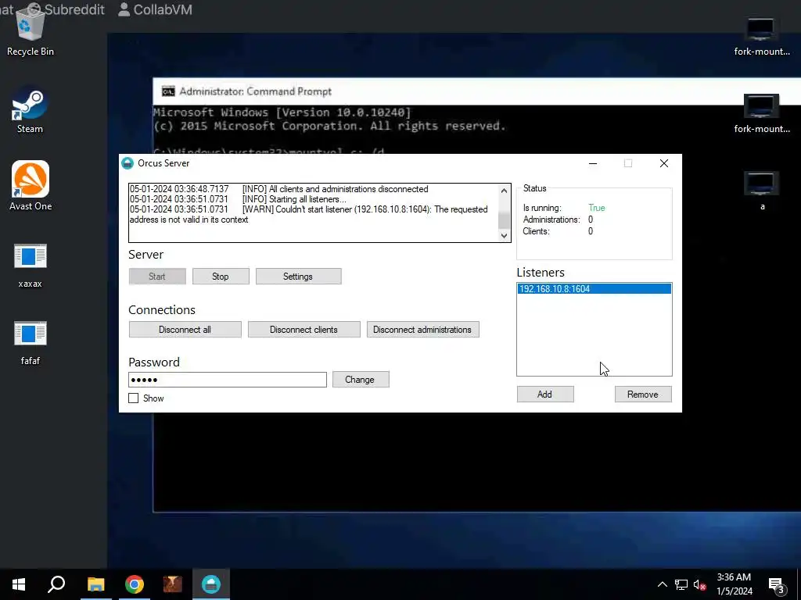801x600 pixels.
Task: Click the log scroll down arrow
Action: tap(505, 235)
